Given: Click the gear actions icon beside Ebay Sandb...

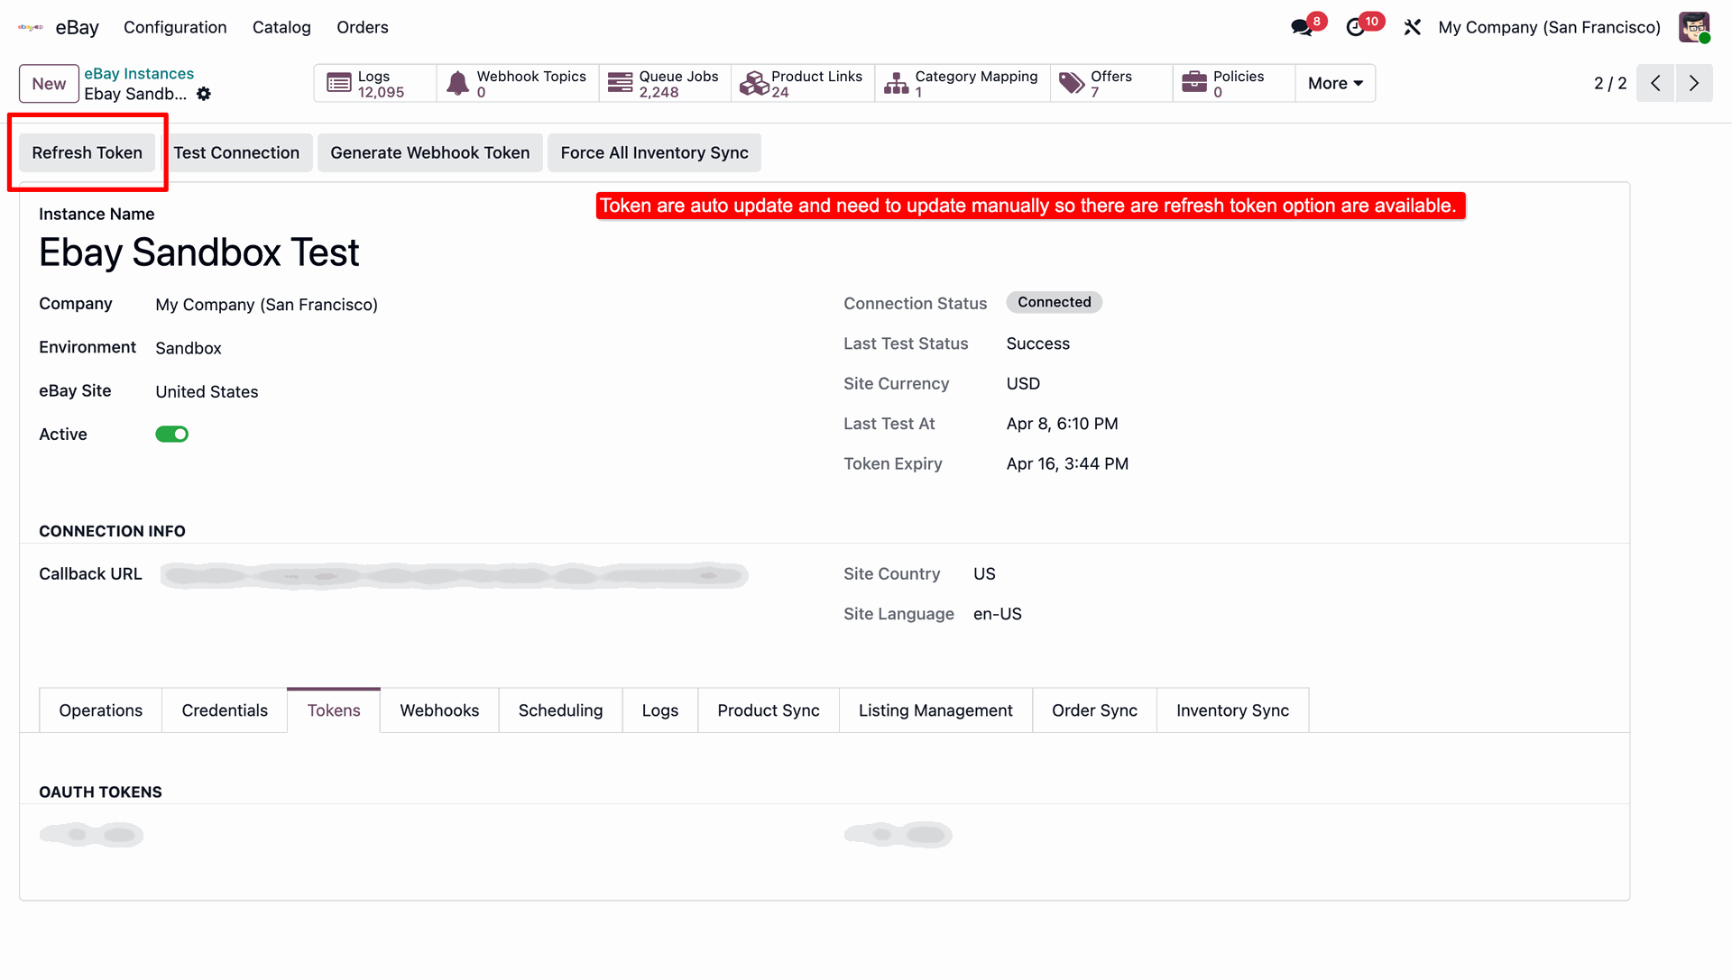Looking at the screenshot, I should (x=204, y=94).
